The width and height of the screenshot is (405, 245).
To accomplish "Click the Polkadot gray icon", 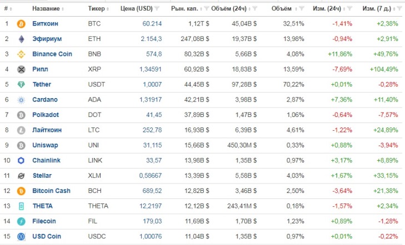I will (21, 115).
